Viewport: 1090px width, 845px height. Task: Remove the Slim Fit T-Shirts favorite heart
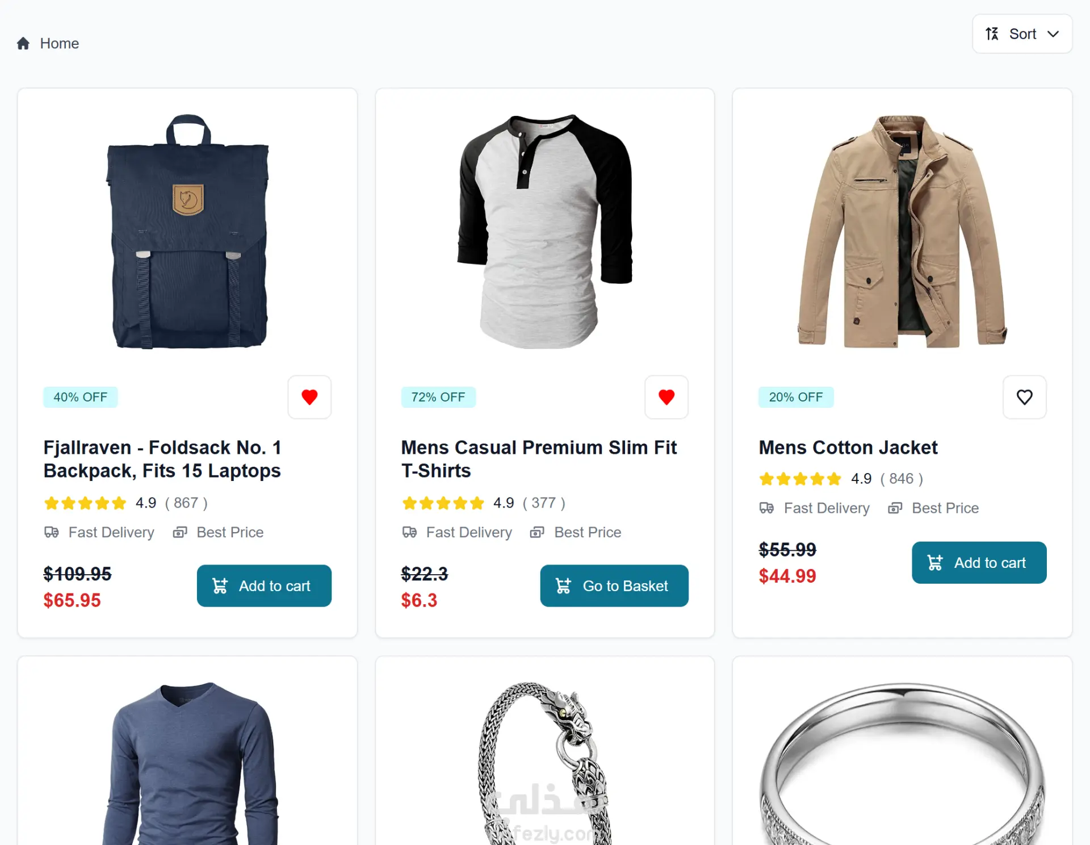pyautogui.click(x=666, y=397)
